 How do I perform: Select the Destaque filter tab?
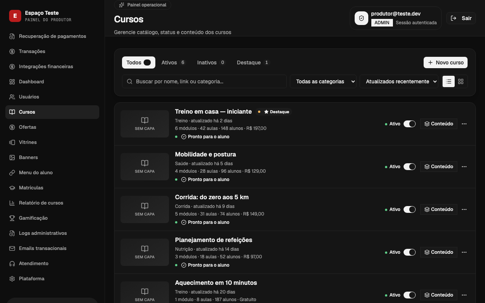(x=253, y=62)
